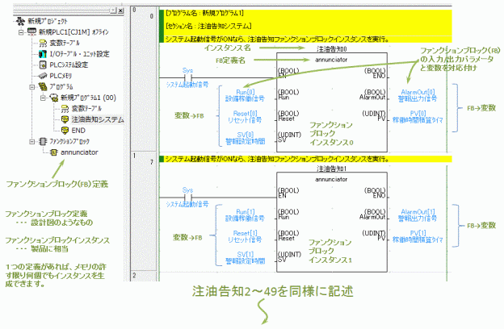504x329 pixels.
Task: Click the SV[1] input variable
Action: point(246,258)
